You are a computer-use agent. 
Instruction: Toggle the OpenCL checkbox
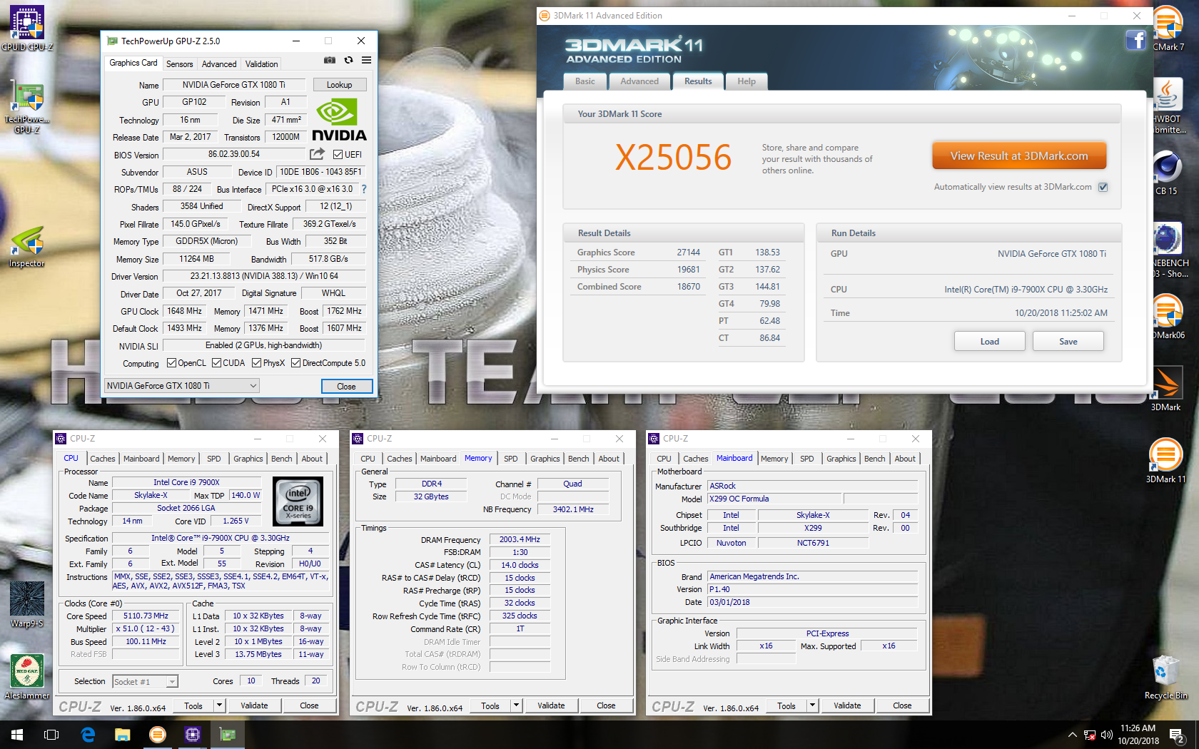tap(171, 363)
